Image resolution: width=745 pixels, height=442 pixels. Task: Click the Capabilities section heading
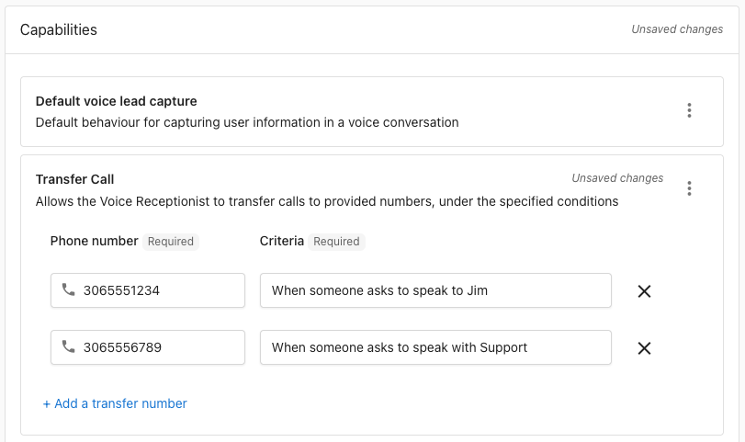tap(59, 29)
